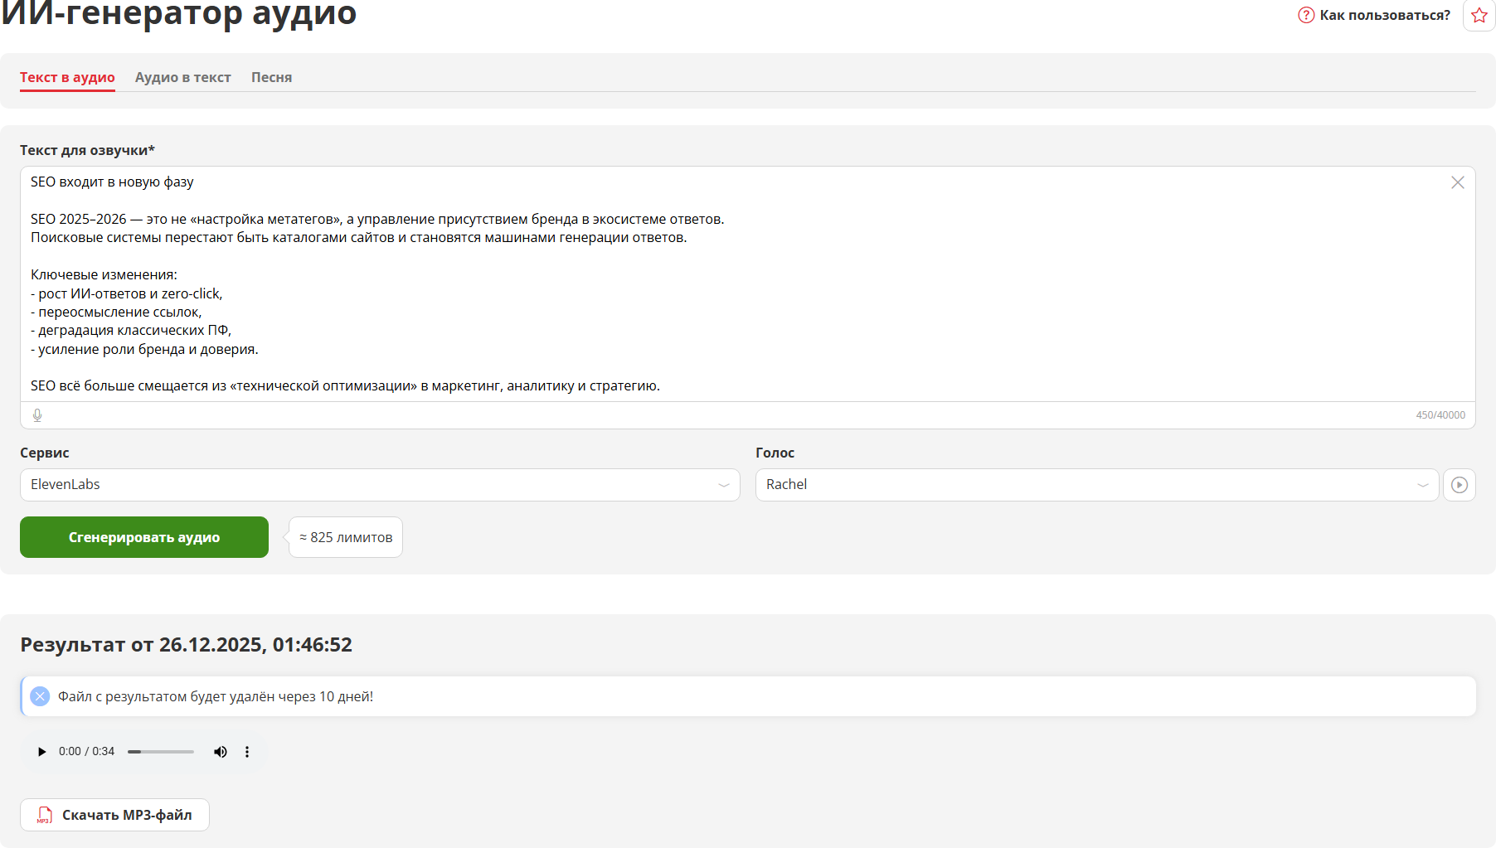Select the Текст в аудио tab
Screen dimensions: 1496x848
pyautogui.click(x=67, y=77)
